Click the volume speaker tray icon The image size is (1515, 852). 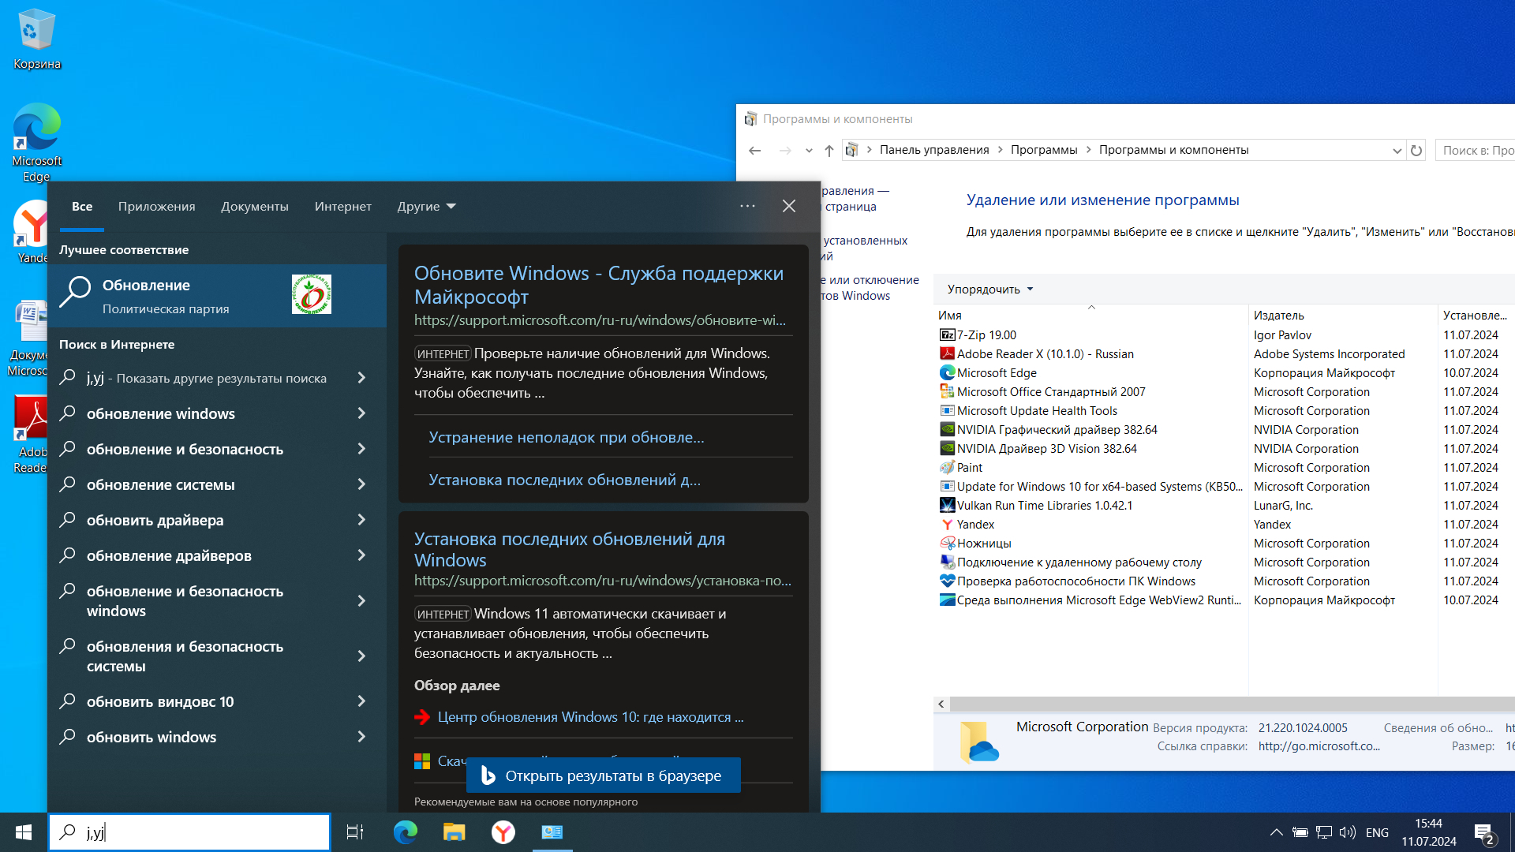pos(1347,832)
